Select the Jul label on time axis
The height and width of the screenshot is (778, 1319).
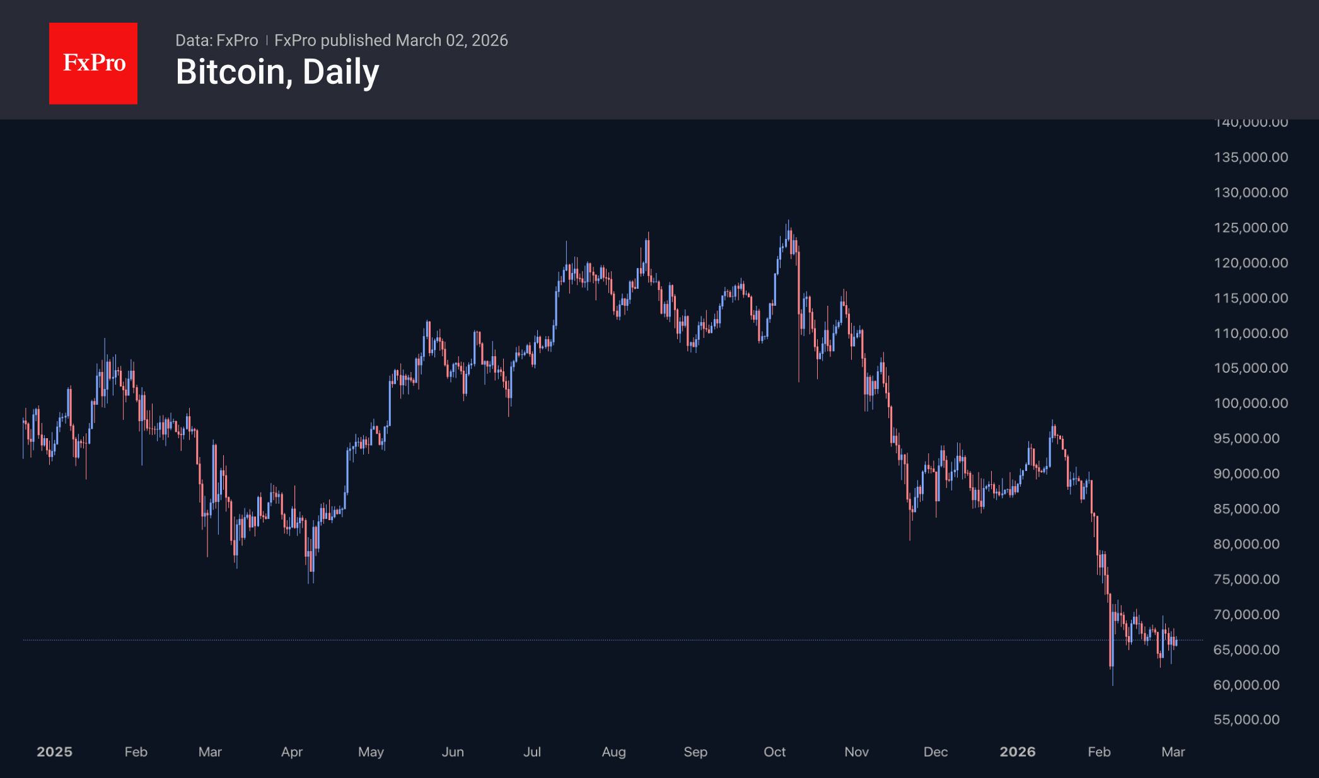[x=532, y=752]
